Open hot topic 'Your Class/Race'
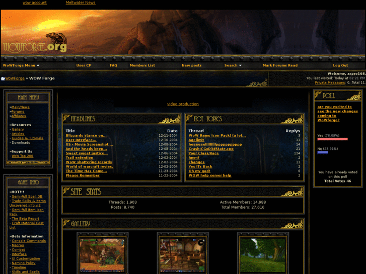The image size is (366, 274). click(x=204, y=153)
